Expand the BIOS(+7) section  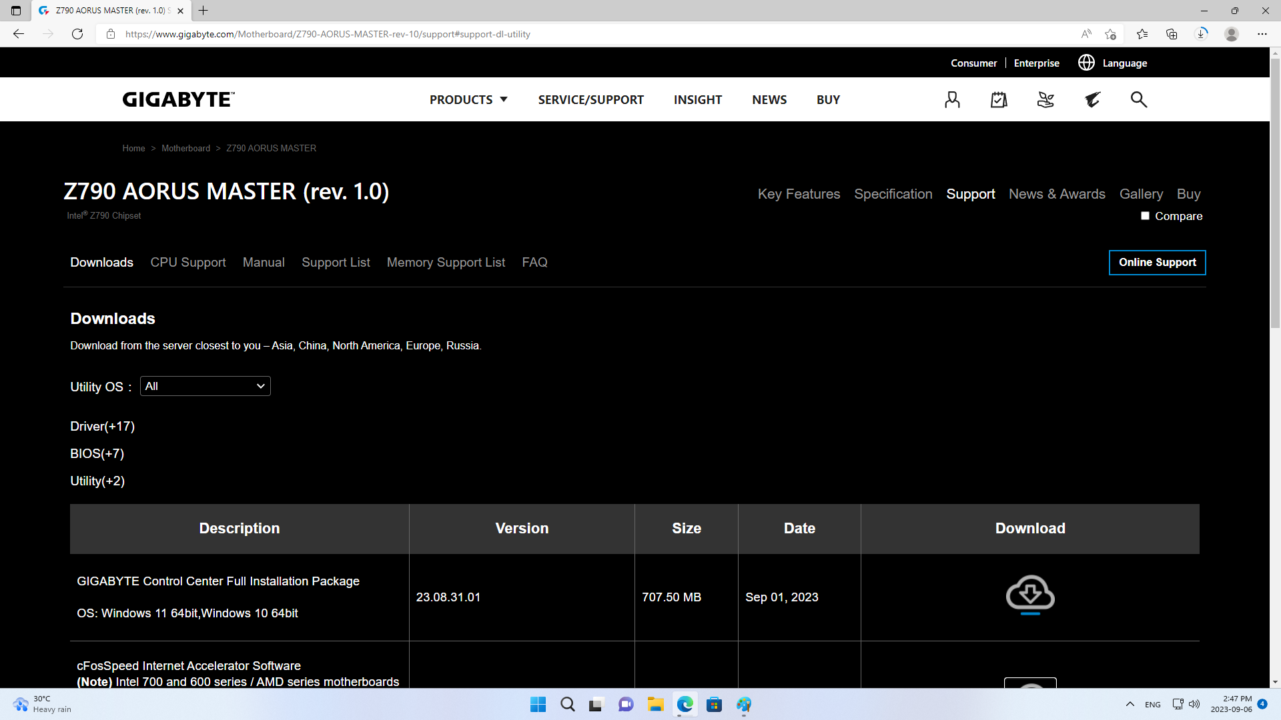coord(97,454)
